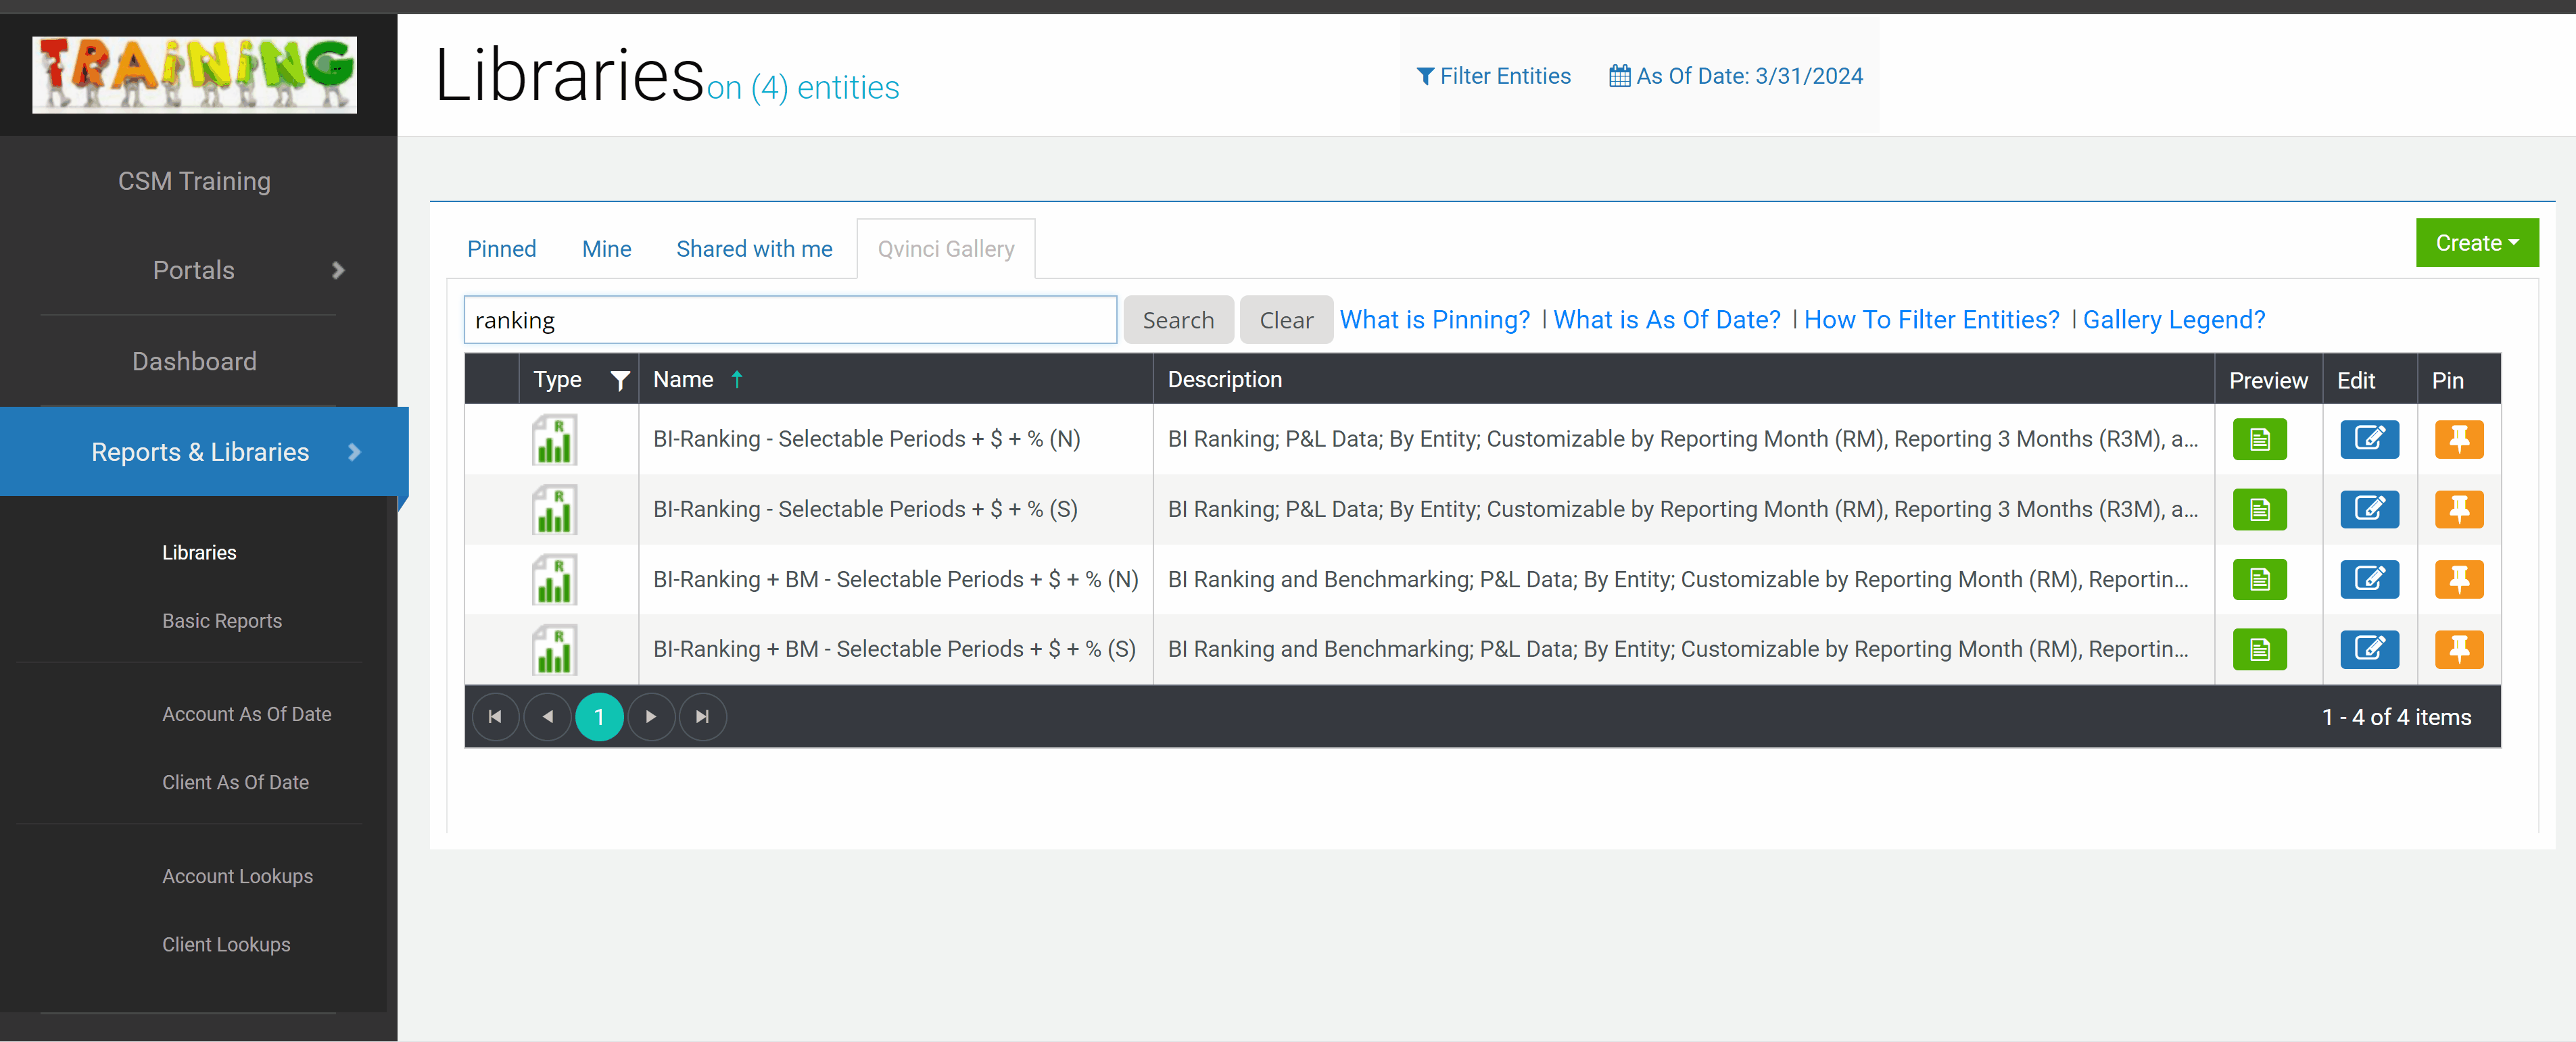
Task: Click the Edit icon for BI-Ranking Selectable Periods S
Action: (2367, 509)
